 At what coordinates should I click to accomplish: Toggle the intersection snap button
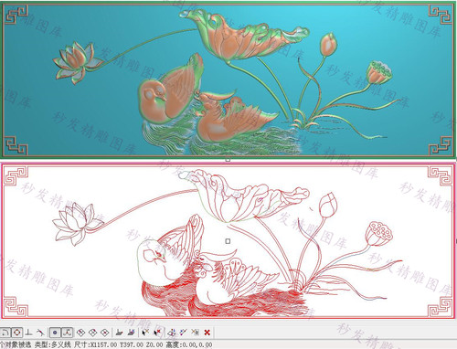[x=67, y=333]
